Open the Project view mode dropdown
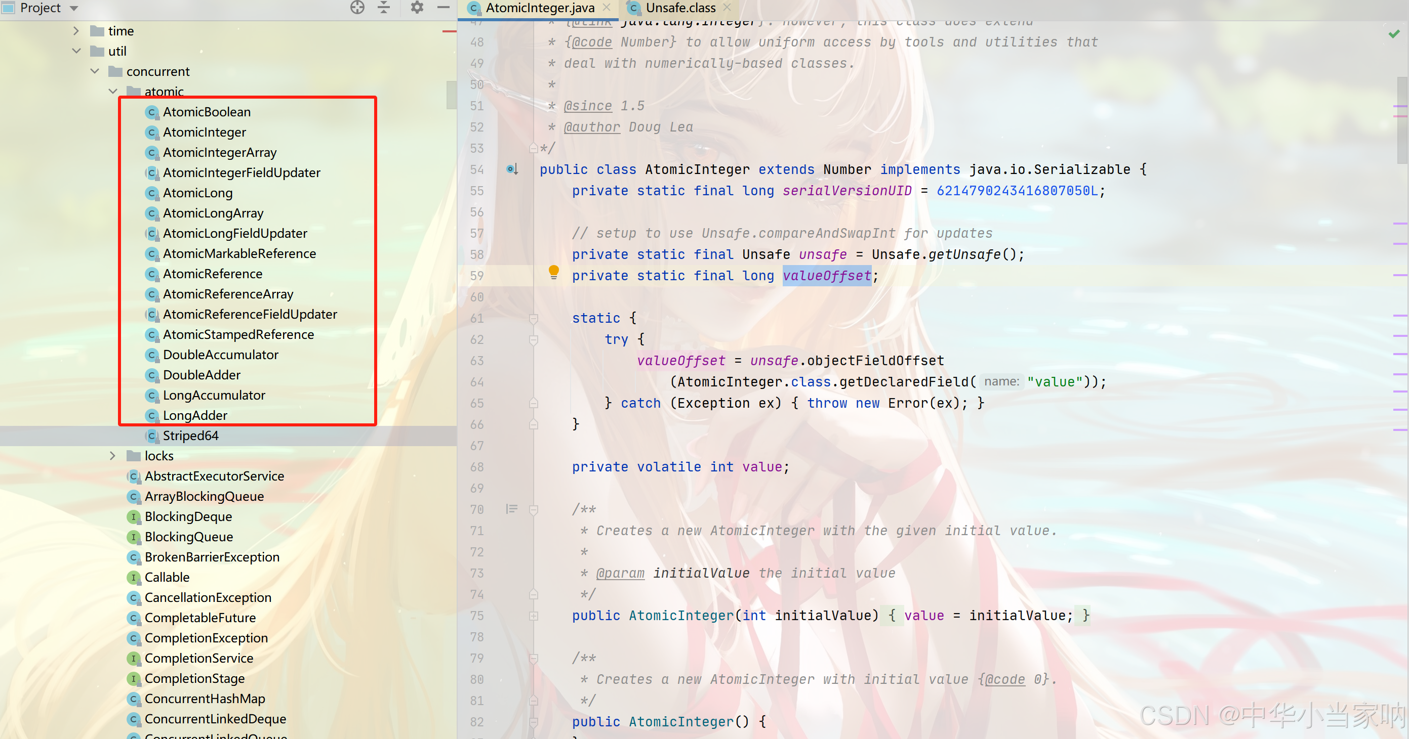 click(74, 8)
